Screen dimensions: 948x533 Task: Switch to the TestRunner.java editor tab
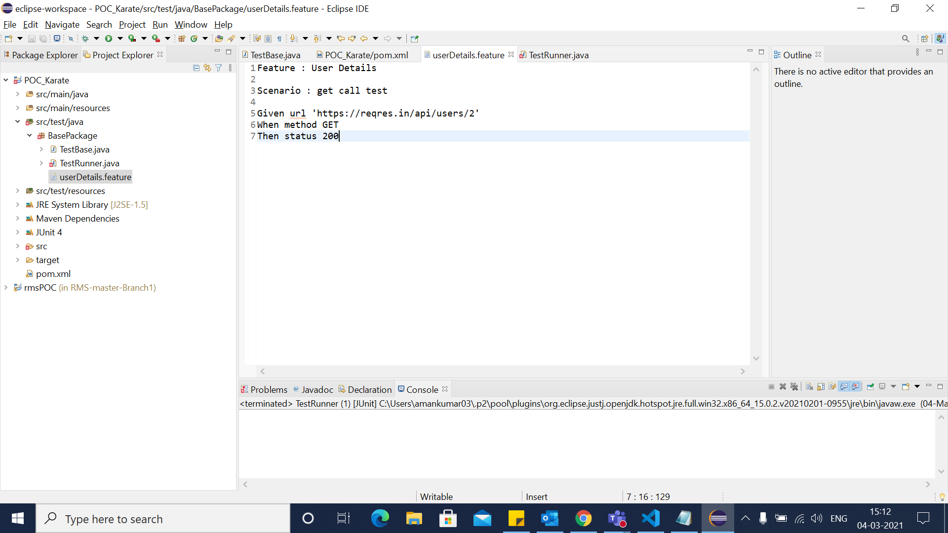[559, 55]
